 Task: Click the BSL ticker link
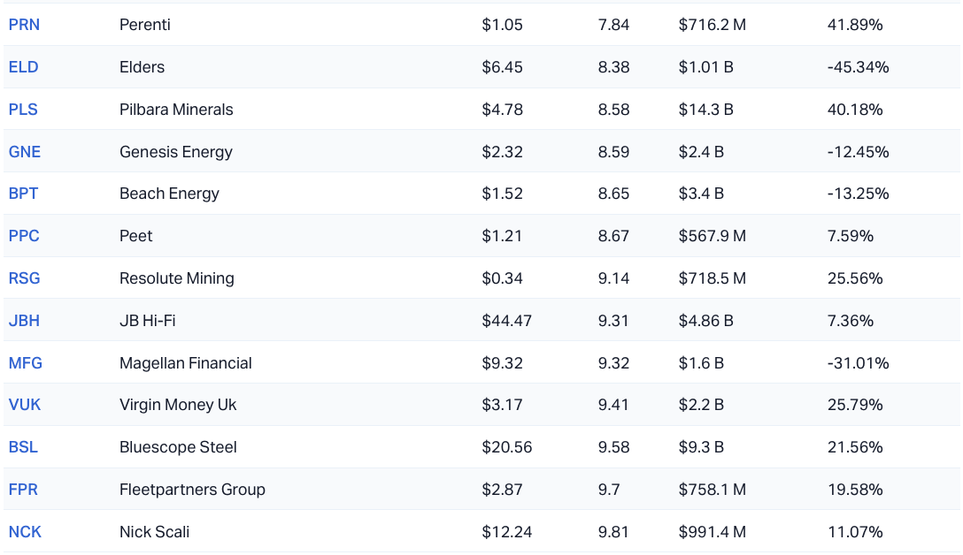pos(23,447)
